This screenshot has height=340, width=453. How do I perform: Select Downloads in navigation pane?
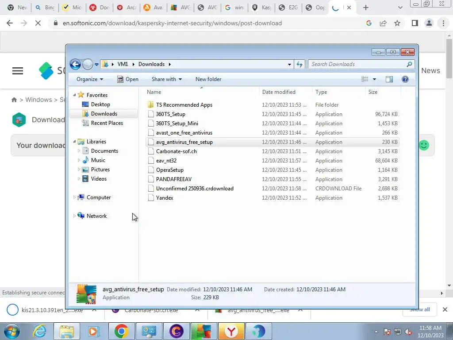click(x=104, y=114)
